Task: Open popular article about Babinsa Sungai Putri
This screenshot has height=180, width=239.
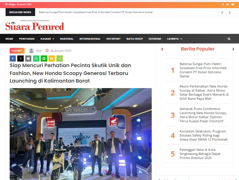Action: [203, 70]
